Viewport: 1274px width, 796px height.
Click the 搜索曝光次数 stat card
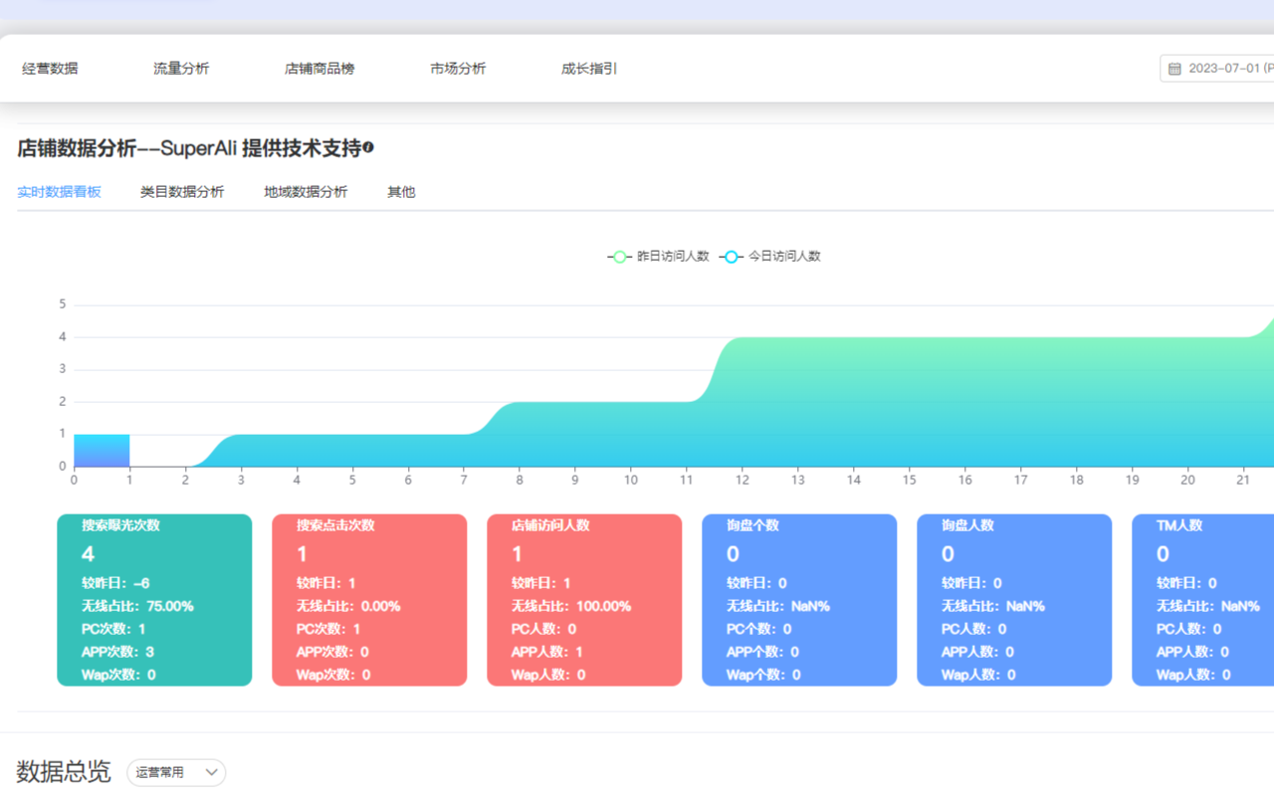(x=154, y=599)
